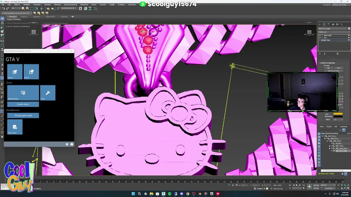
Task: Click the ViewCube in main viewport
Action: coord(309,33)
